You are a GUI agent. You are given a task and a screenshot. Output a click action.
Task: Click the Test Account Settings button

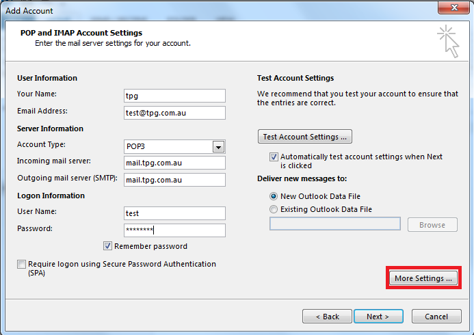[x=305, y=137]
